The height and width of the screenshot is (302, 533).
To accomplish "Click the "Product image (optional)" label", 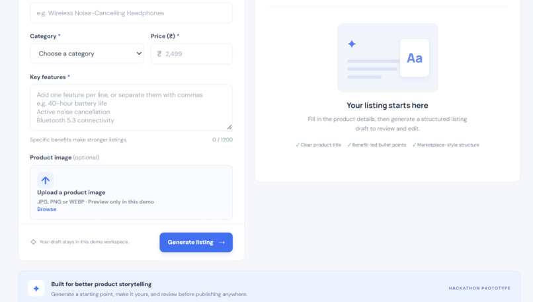I will [x=65, y=158].
